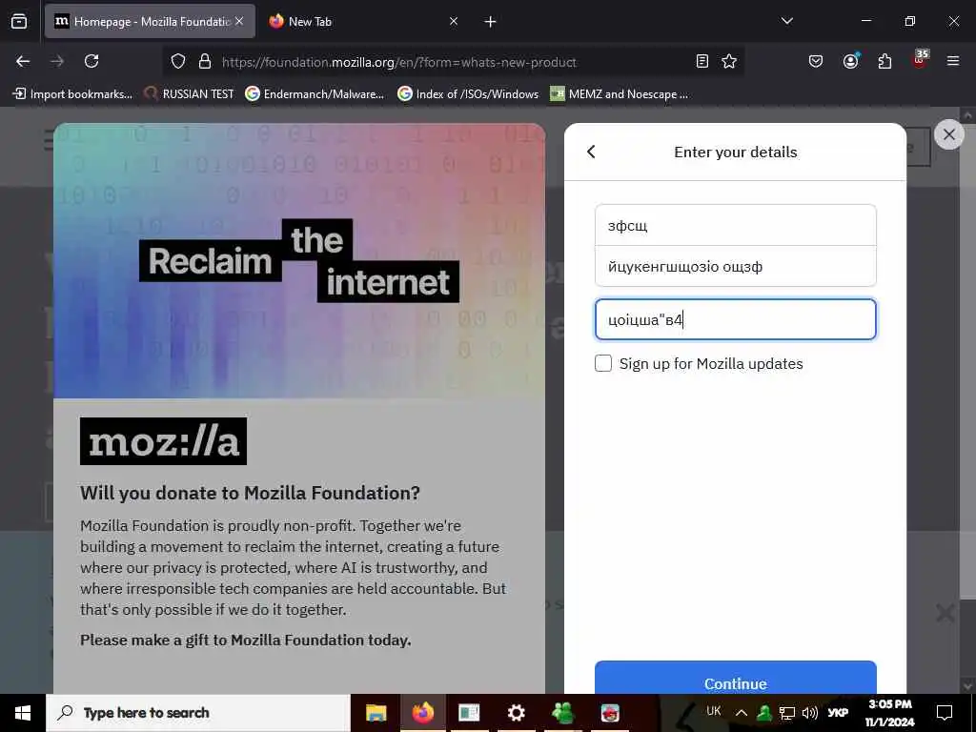The width and height of the screenshot is (976, 732).
Task: Click page vertical scrollbar up arrow
Action: click(968, 115)
